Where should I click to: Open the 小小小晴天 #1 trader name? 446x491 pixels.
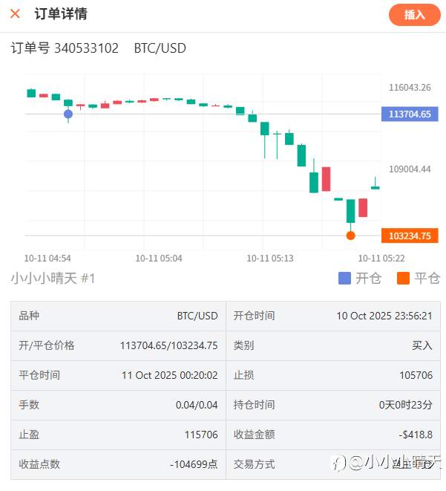click(53, 279)
